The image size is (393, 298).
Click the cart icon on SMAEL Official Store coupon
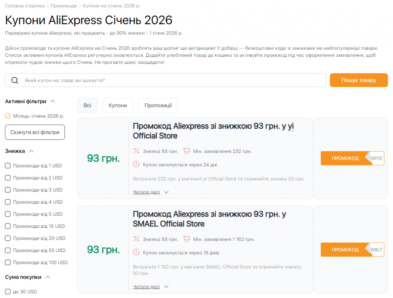click(187, 238)
